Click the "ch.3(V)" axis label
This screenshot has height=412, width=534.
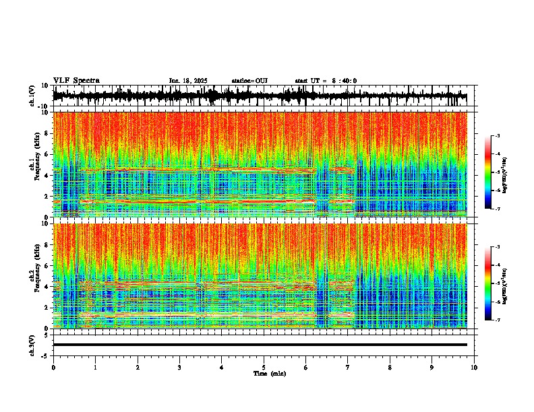(x=32, y=345)
